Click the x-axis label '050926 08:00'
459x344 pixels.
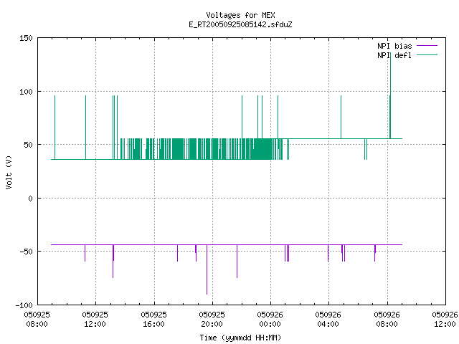(387, 320)
